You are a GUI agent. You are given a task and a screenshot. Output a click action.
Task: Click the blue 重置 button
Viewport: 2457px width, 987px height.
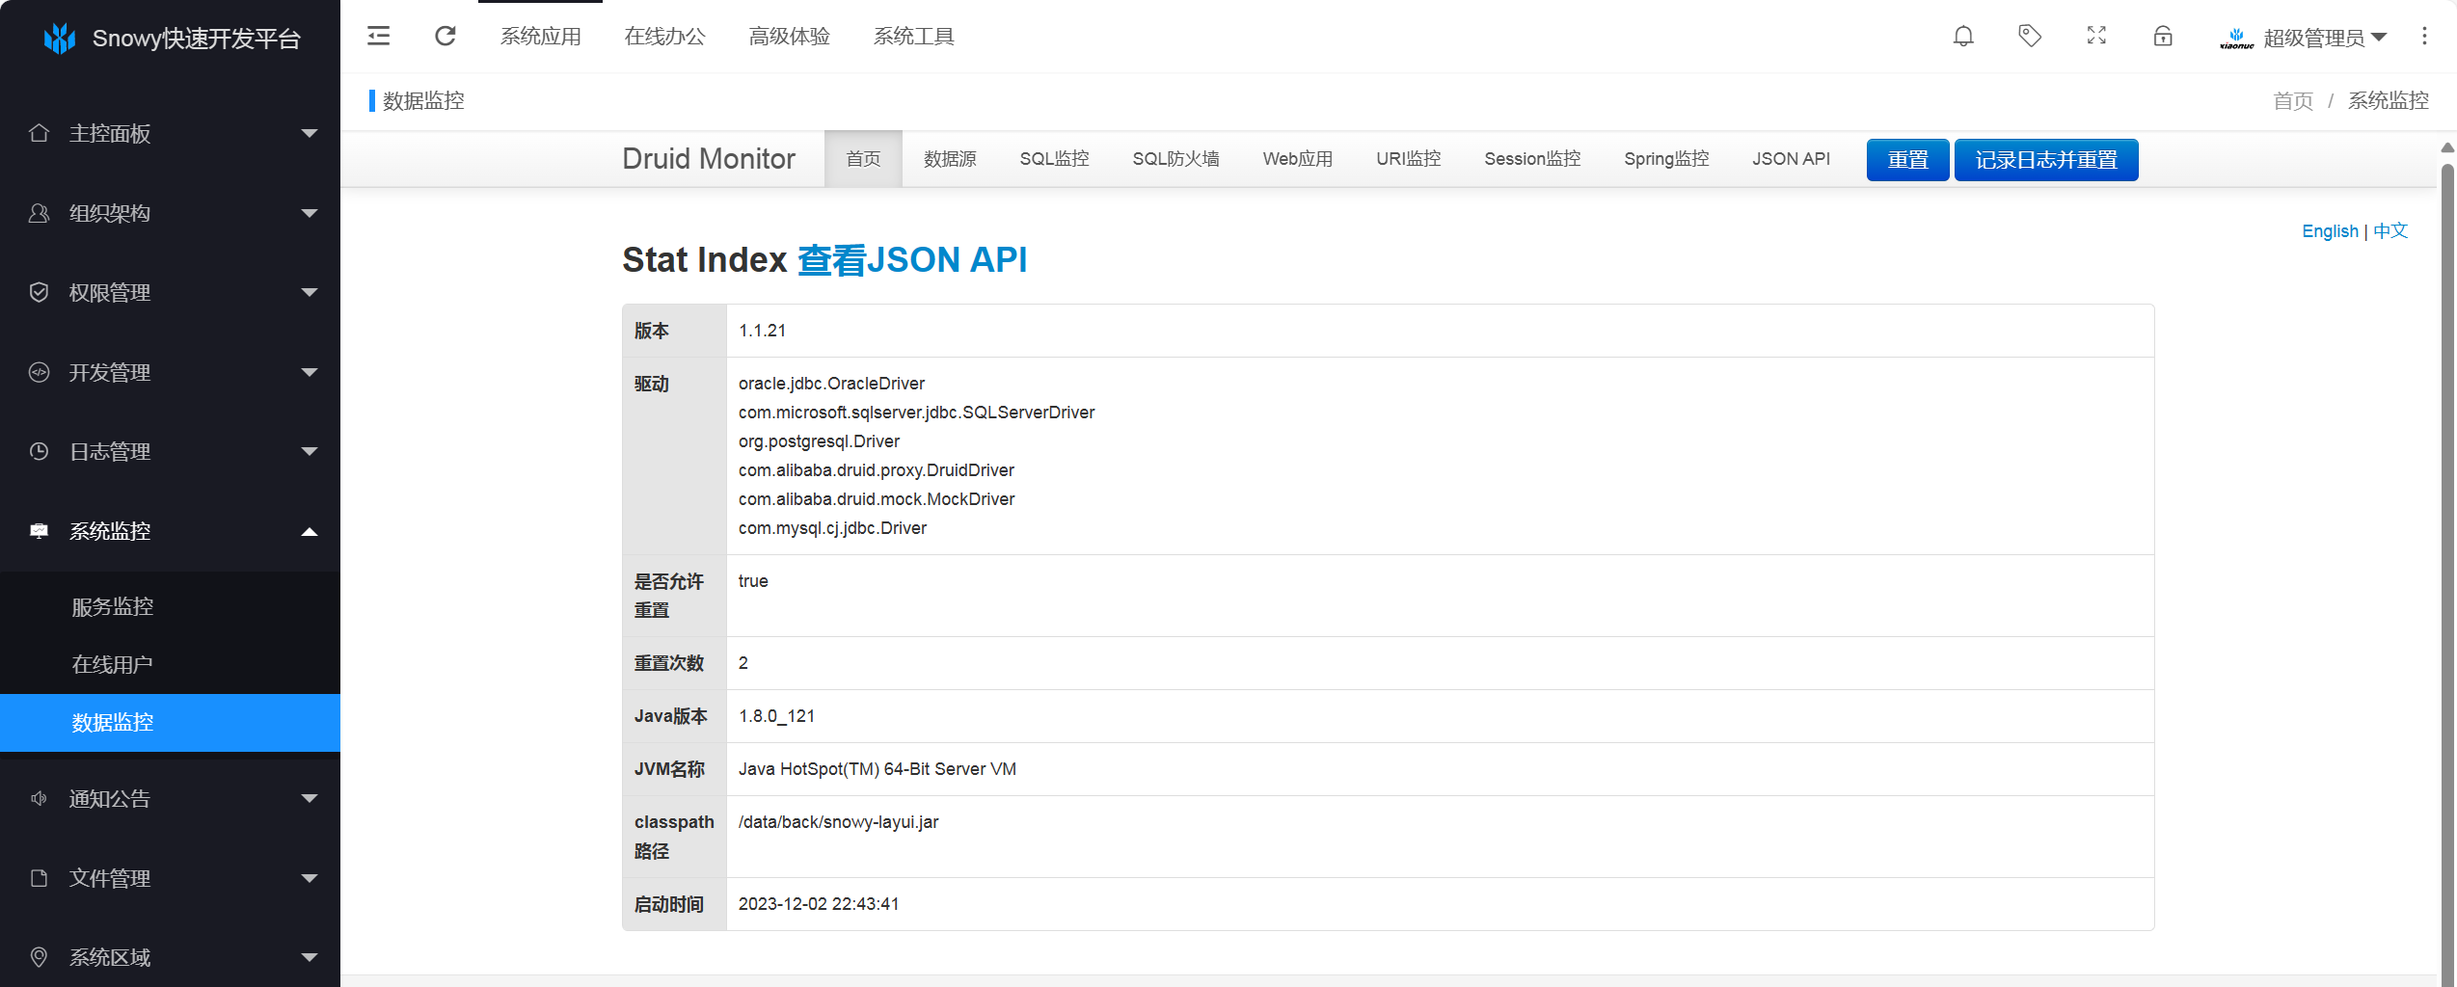1907,160
